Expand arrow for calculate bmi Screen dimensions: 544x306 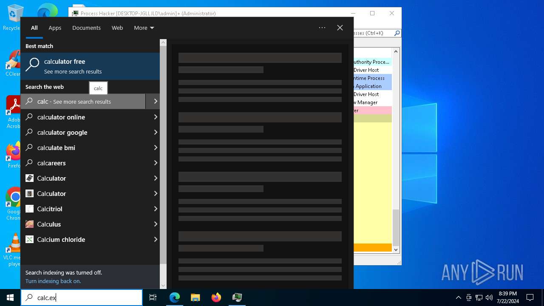pyautogui.click(x=155, y=147)
